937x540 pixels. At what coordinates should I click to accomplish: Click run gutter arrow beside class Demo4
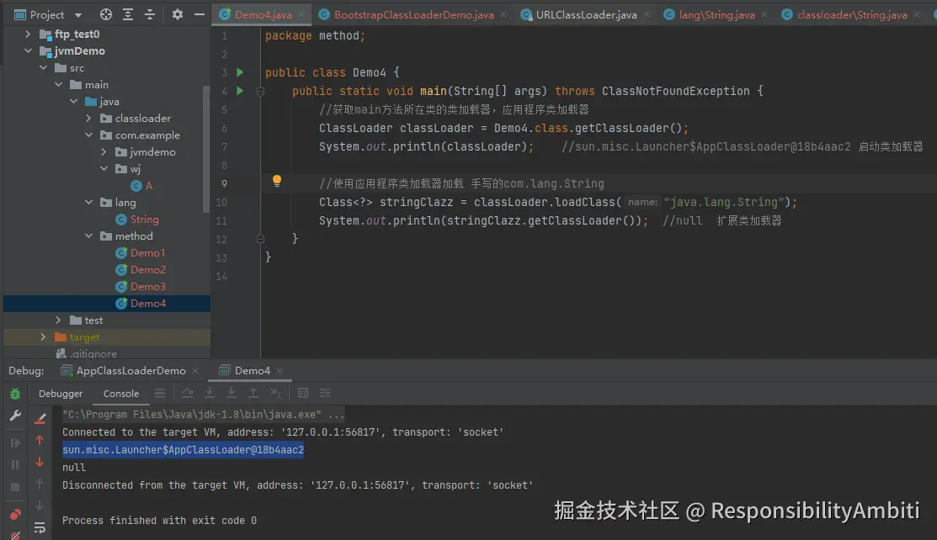pos(240,72)
